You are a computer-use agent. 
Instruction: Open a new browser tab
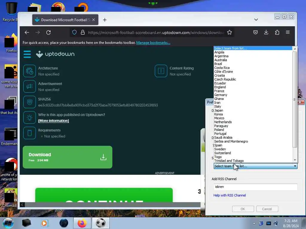[105, 20]
